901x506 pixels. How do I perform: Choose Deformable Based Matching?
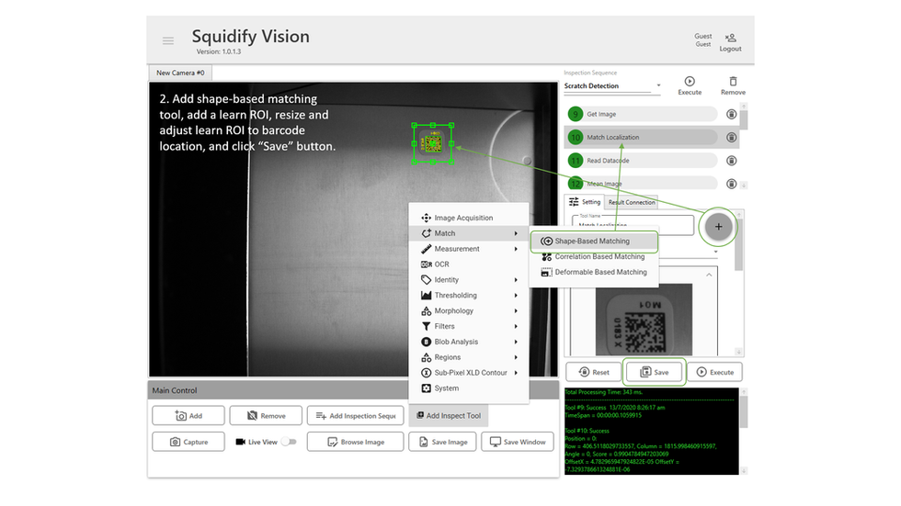594,272
